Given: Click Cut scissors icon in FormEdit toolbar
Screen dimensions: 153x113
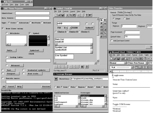Looking at the screenshot, I should [67, 15].
